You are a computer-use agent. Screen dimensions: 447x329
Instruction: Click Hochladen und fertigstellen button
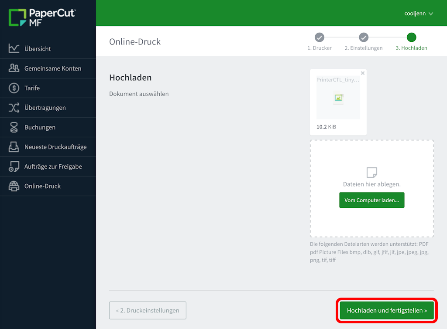[387, 311]
